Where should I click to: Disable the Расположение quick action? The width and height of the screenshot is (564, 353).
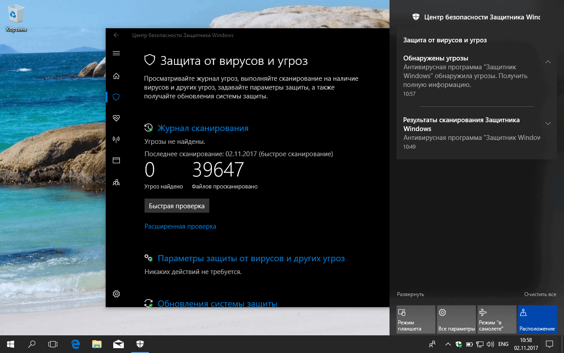coord(537,319)
